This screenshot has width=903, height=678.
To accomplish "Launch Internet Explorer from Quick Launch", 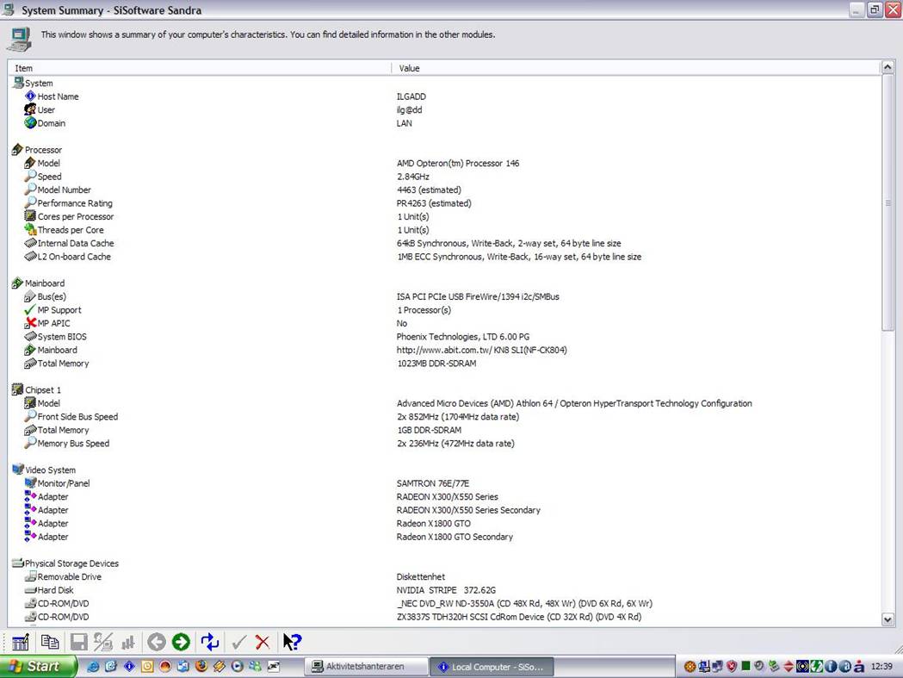I will (x=93, y=667).
